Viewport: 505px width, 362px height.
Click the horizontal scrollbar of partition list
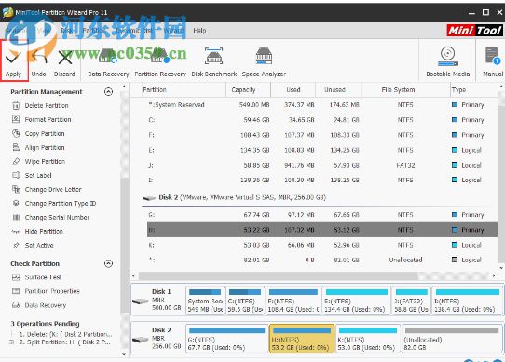pos(278,275)
